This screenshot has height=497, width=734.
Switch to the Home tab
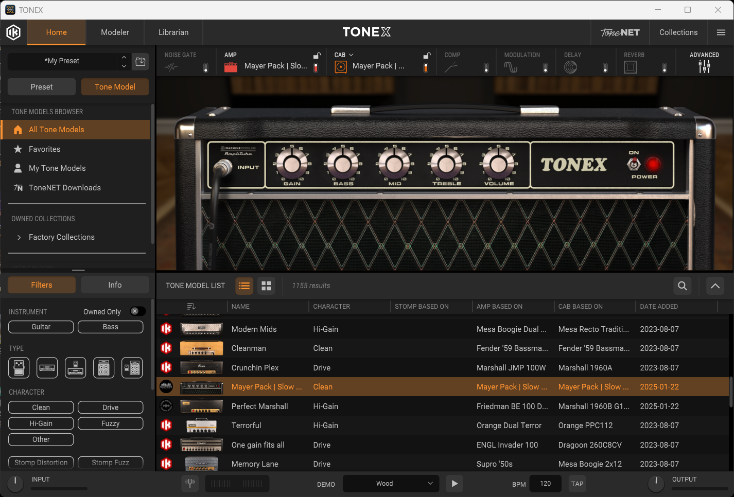click(57, 32)
